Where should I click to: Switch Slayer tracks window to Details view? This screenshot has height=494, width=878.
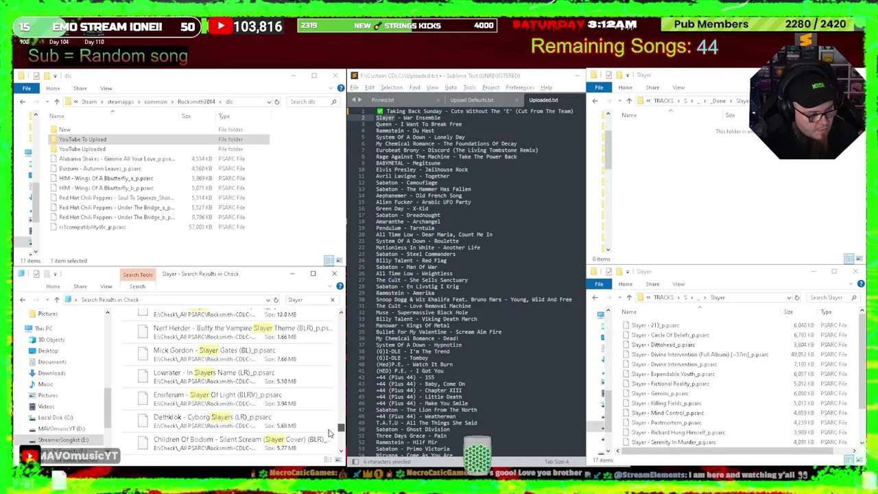pos(849,460)
